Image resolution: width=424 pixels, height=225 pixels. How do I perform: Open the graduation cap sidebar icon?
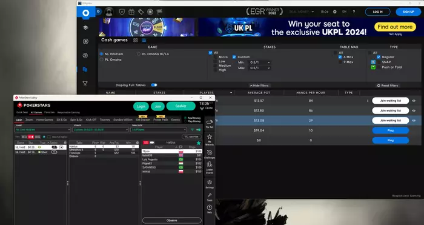point(85,28)
